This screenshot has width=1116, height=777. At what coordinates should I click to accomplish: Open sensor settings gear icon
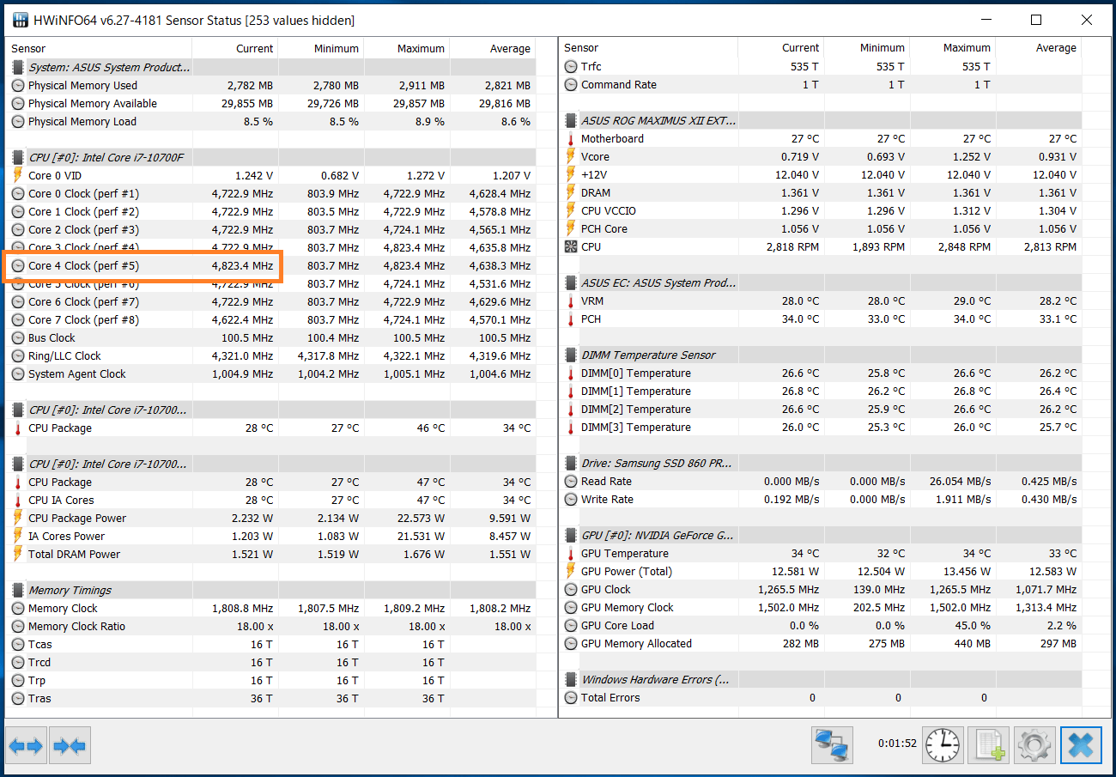[1034, 745]
